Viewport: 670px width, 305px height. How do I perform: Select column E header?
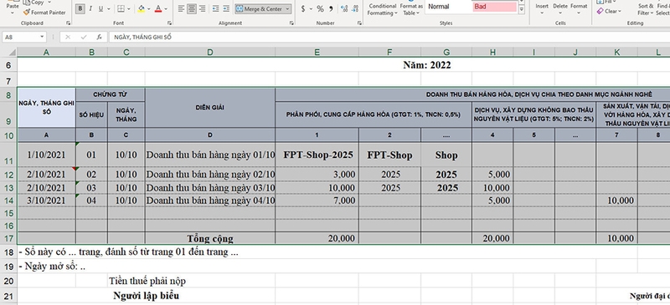(317, 52)
